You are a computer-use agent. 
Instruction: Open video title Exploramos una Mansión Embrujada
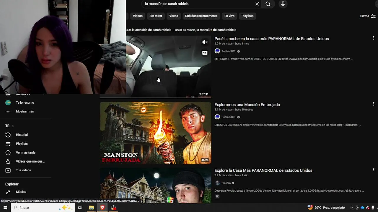(x=247, y=105)
